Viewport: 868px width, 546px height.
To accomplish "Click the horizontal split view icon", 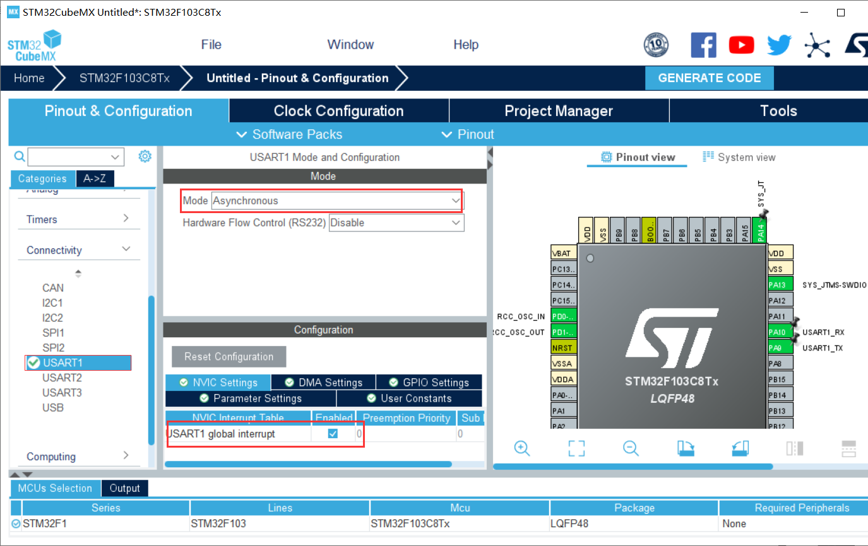I will tap(849, 448).
